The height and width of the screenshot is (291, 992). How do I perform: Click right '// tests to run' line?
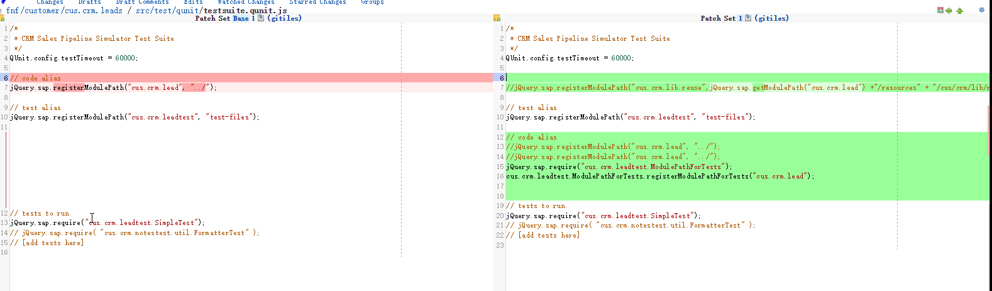[536, 206]
